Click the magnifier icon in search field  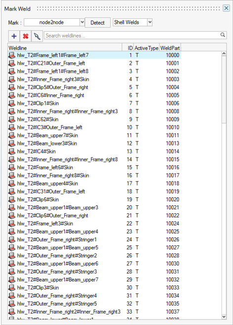223,35
